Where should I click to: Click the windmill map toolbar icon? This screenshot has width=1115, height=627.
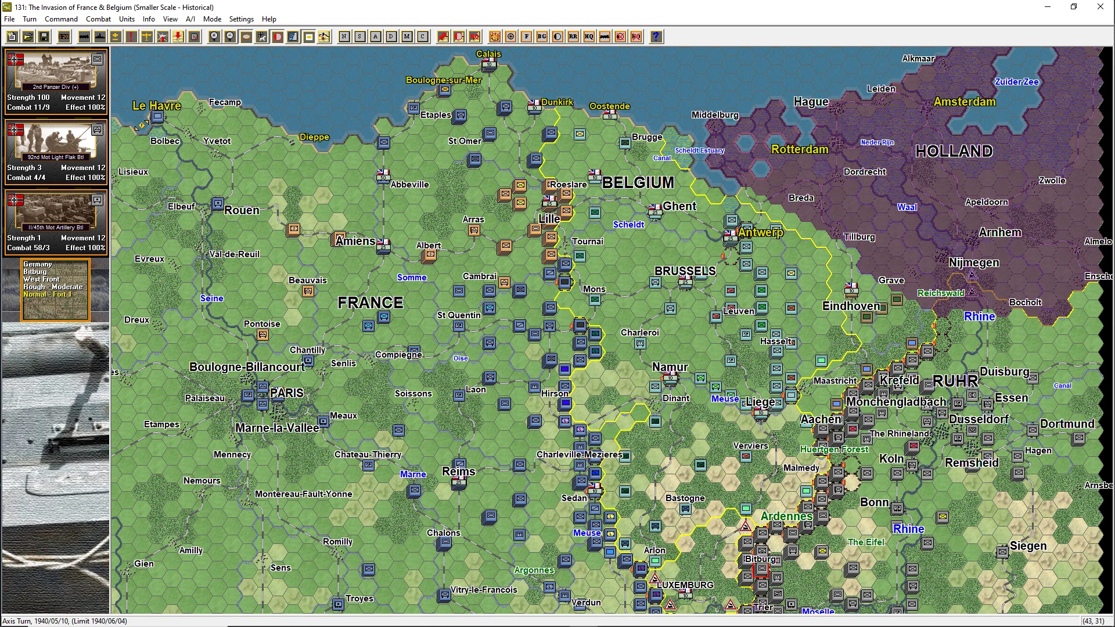tap(325, 37)
